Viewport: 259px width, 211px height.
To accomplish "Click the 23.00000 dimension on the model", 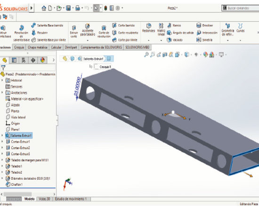I will tap(78, 86).
